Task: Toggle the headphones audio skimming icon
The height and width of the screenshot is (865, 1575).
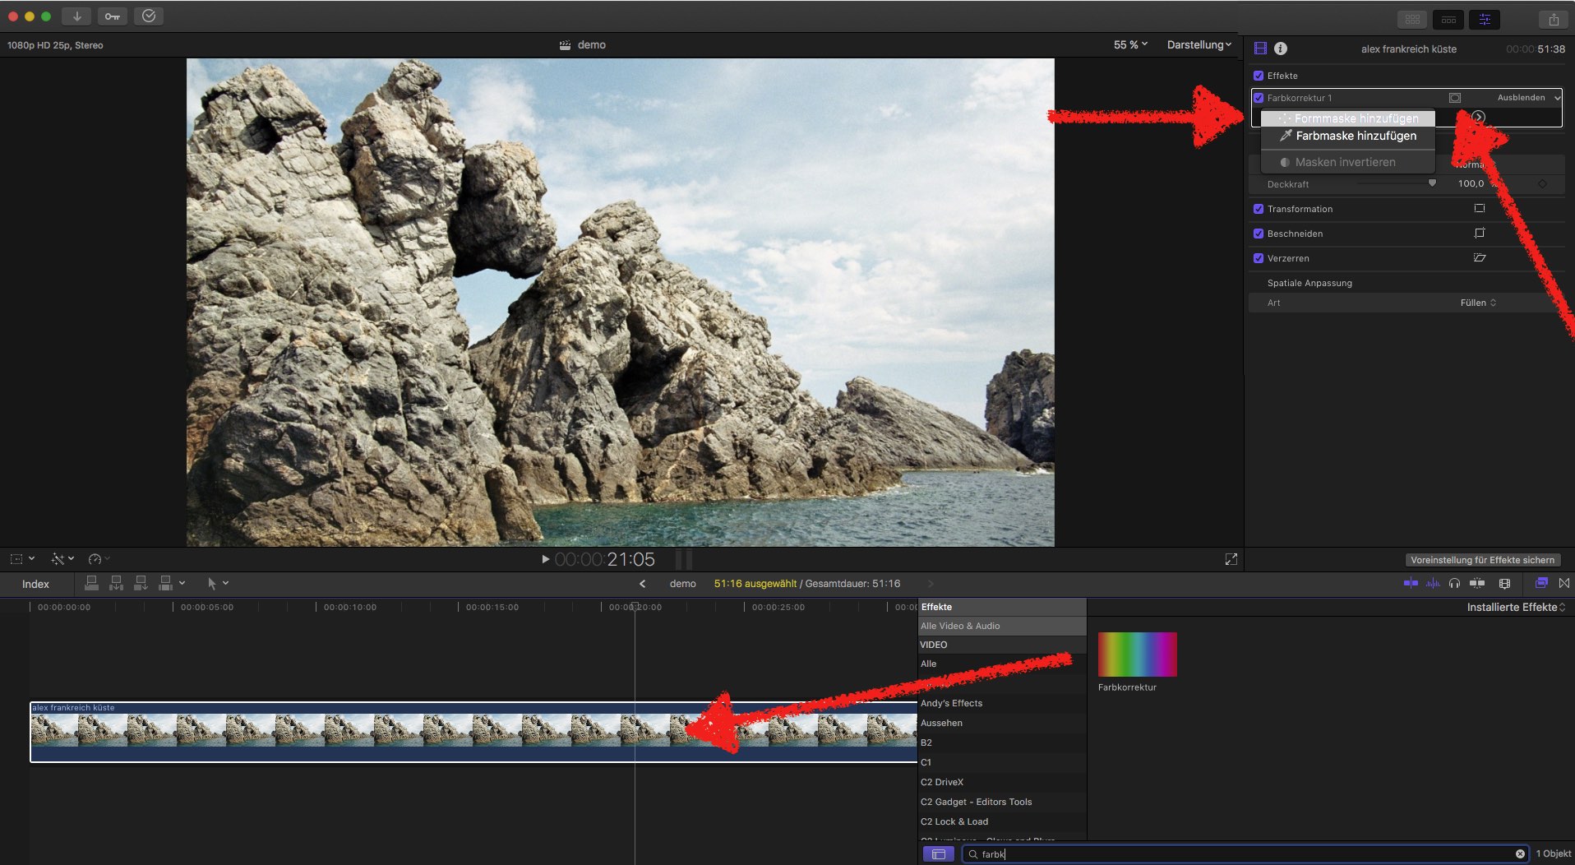Action: pos(1454,583)
